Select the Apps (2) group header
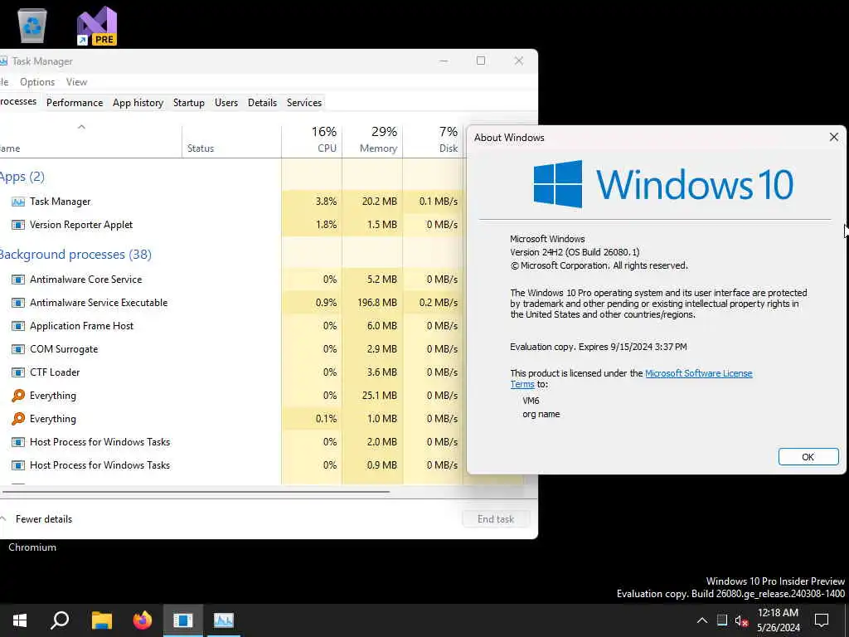849x637 pixels. [x=22, y=177]
